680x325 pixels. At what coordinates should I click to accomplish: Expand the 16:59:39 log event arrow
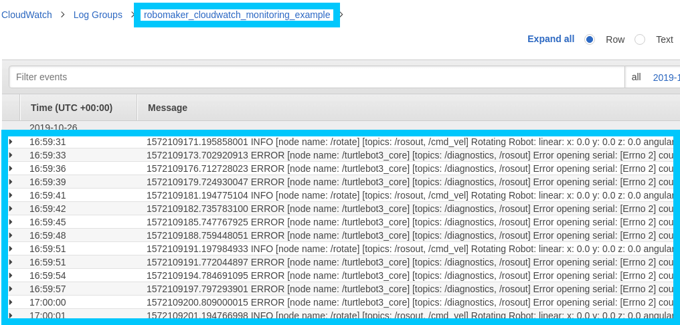pyautogui.click(x=11, y=182)
